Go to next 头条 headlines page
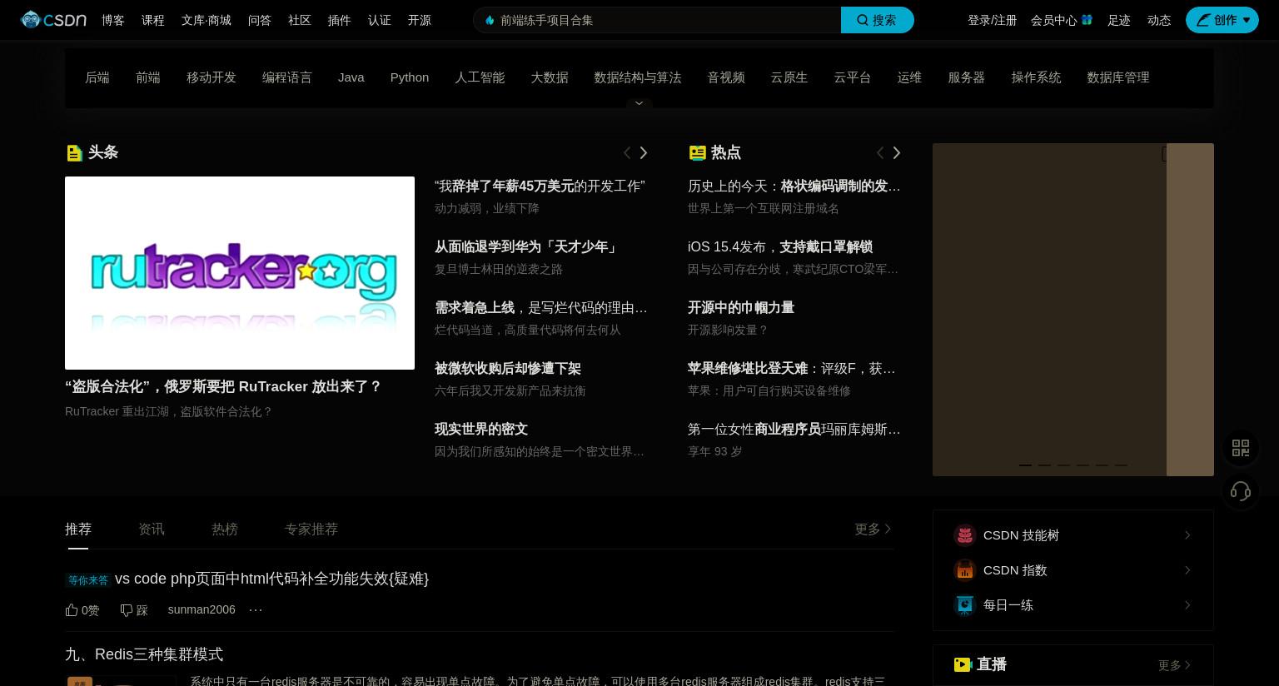This screenshot has height=686, width=1279. pyautogui.click(x=643, y=152)
